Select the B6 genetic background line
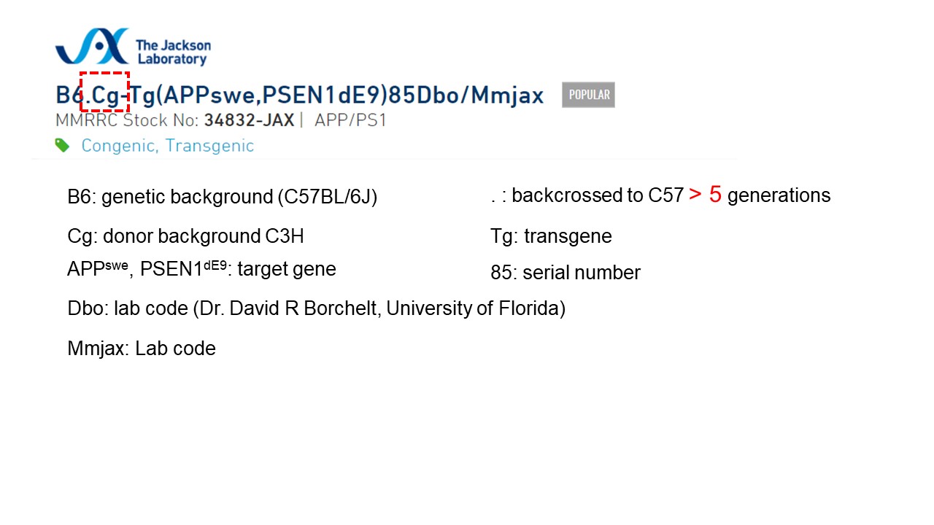The image size is (934, 525). (x=223, y=197)
